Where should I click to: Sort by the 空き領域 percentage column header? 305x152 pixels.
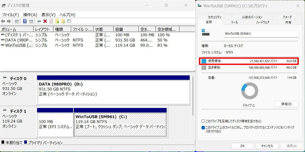167,29
